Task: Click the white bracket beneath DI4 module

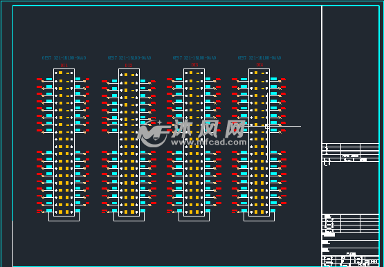Action: click(259, 217)
